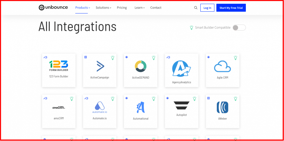Viewport: 284px width, 141px height.
Task: Click the lightbulb beside Smart Builder Compatible
Action: [192, 27]
